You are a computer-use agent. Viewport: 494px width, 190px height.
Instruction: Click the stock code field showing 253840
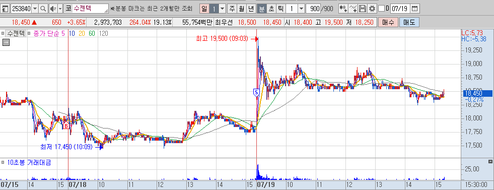pyautogui.click(x=22, y=9)
